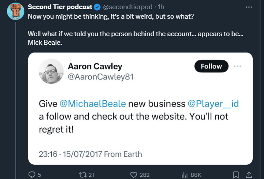Open the reply icon with 5 comments
264x179 pixels.
click(x=32, y=175)
